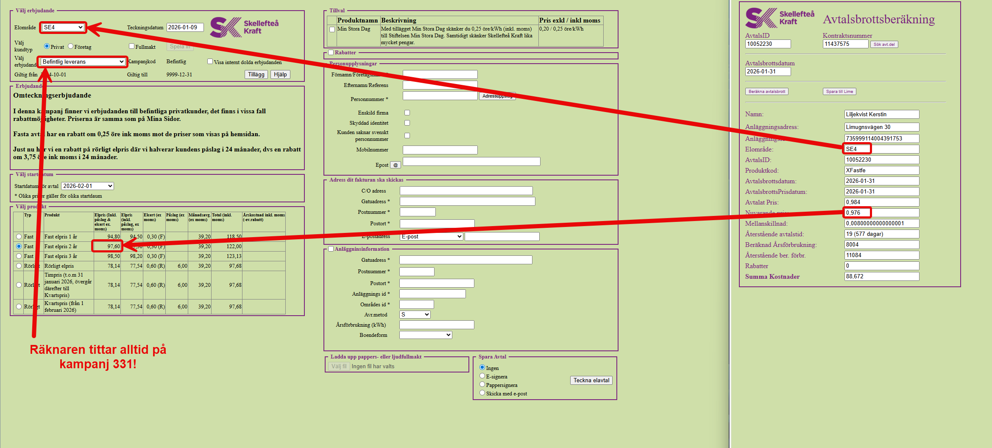Open the Avr.metod dropdown
This screenshot has width=992, height=448.
click(415, 315)
